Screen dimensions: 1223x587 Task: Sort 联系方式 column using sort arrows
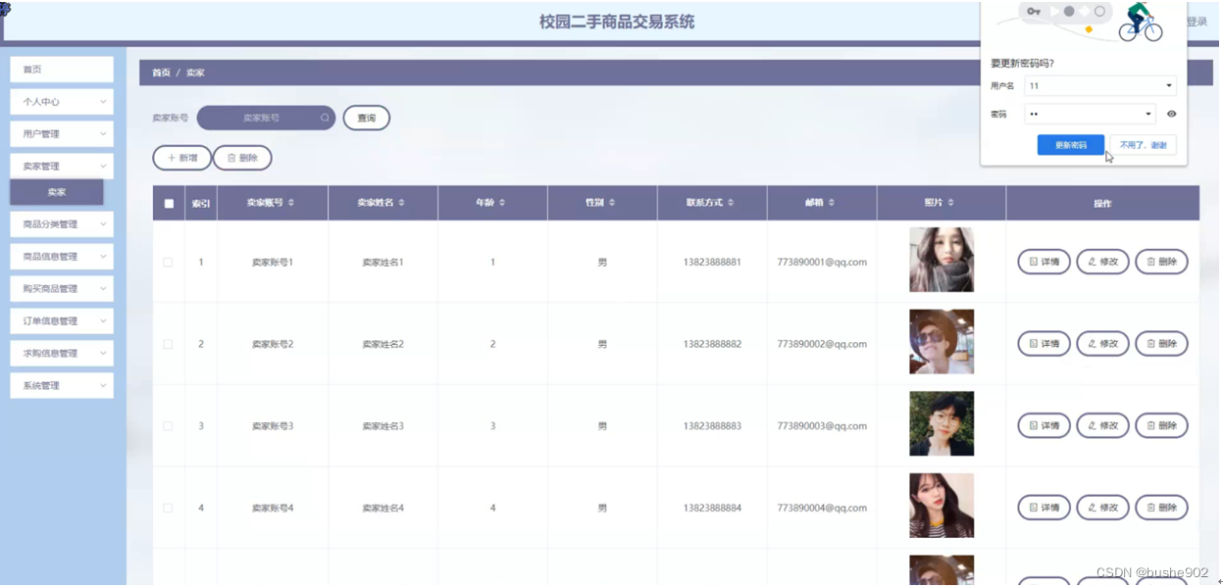click(731, 203)
